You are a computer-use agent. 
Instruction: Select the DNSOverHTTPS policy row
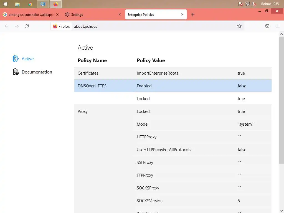pyautogui.click(x=173, y=86)
